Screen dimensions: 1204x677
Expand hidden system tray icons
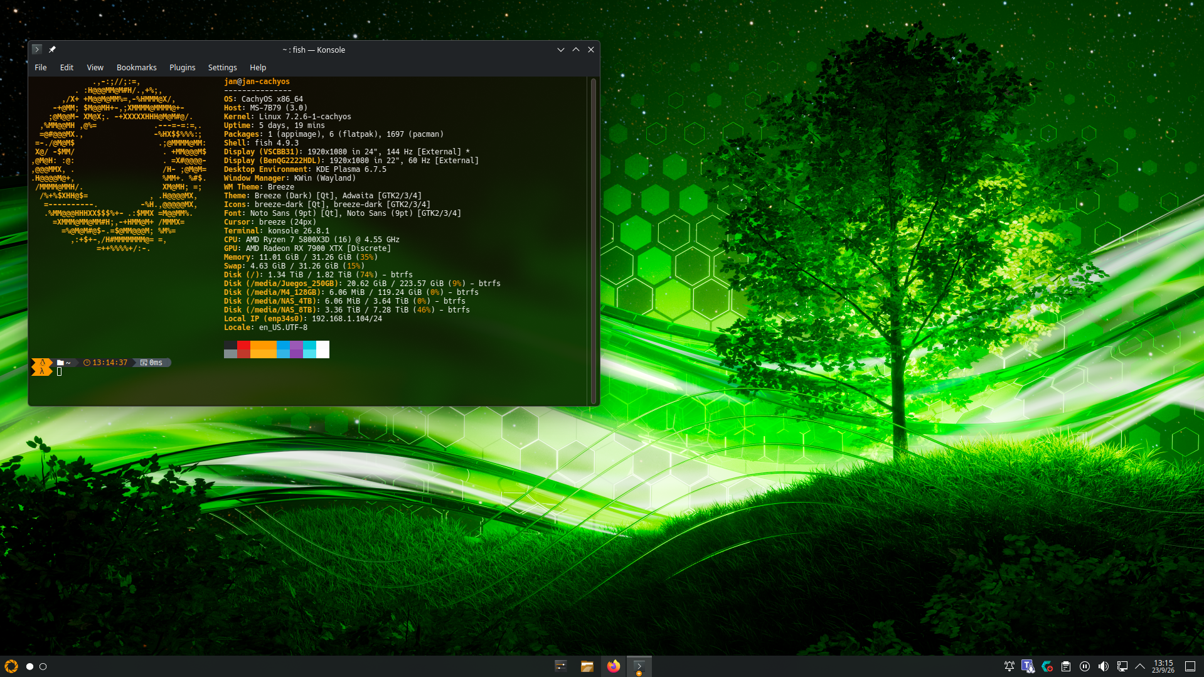(x=1140, y=666)
